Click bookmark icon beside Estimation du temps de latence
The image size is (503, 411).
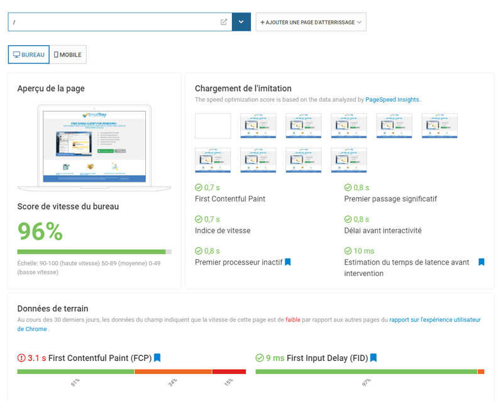tap(481, 262)
